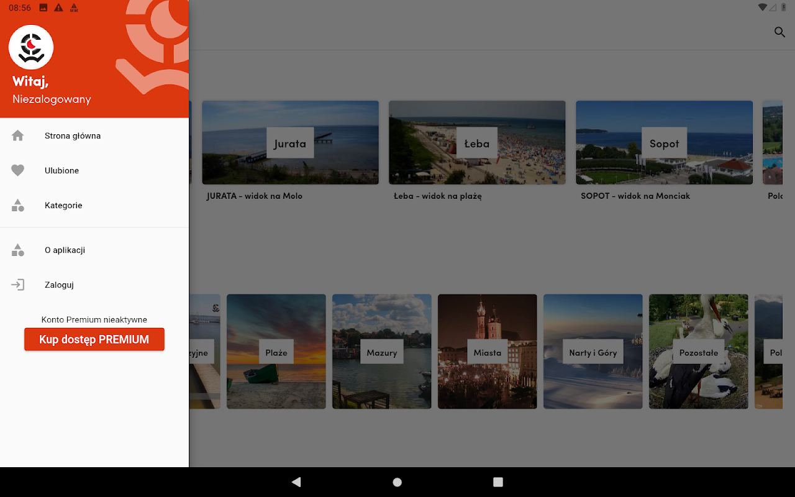
Task: Tap the home icon beside Strona główna
Action: pos(17,135)
